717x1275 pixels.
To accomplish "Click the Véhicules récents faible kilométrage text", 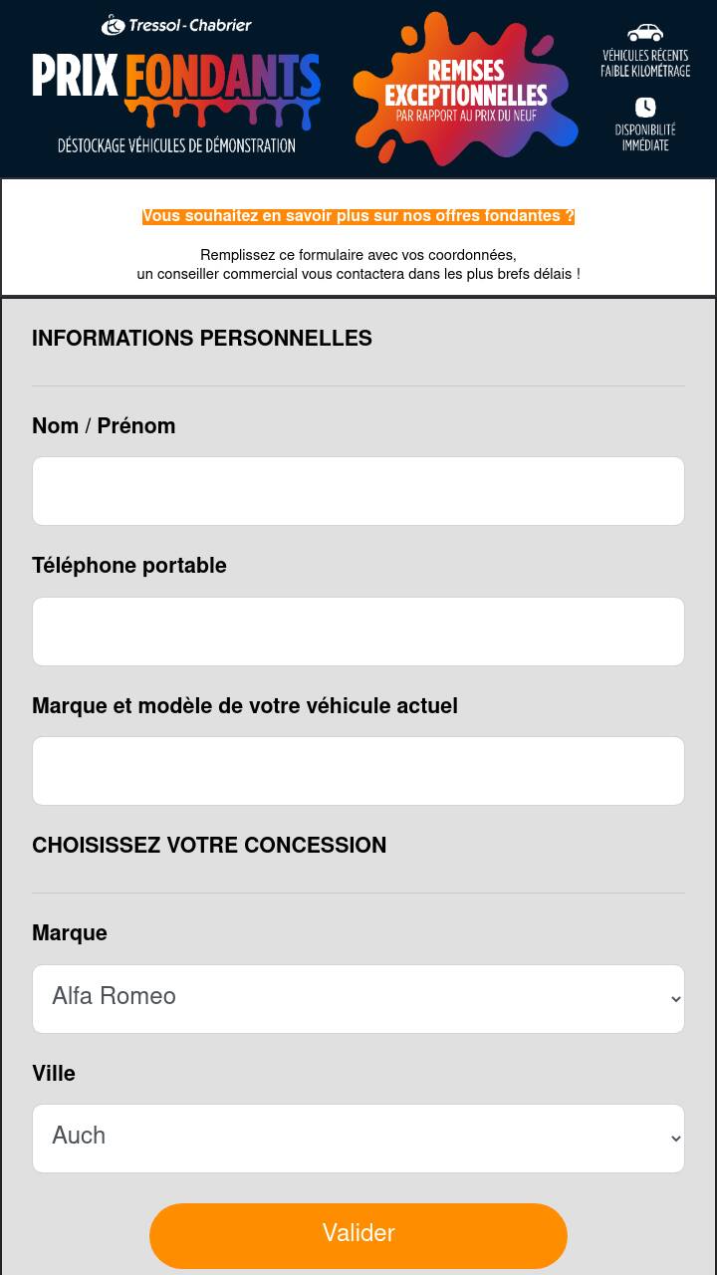I will (645, 64).
